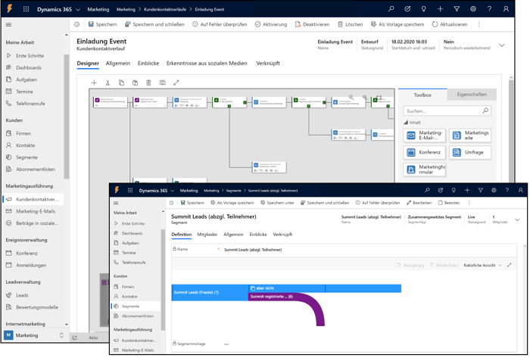Open Dynamics 365 dropdown in Summit Leads window
The image size is (530, 358).
173,191
